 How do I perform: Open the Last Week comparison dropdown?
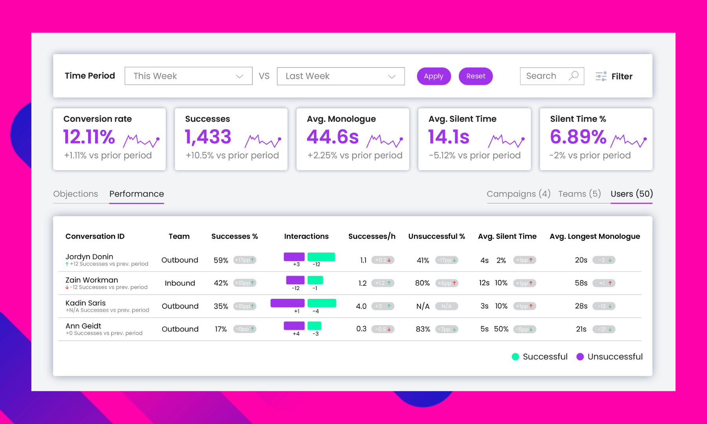pyautogui.click(x=341, y=76)
